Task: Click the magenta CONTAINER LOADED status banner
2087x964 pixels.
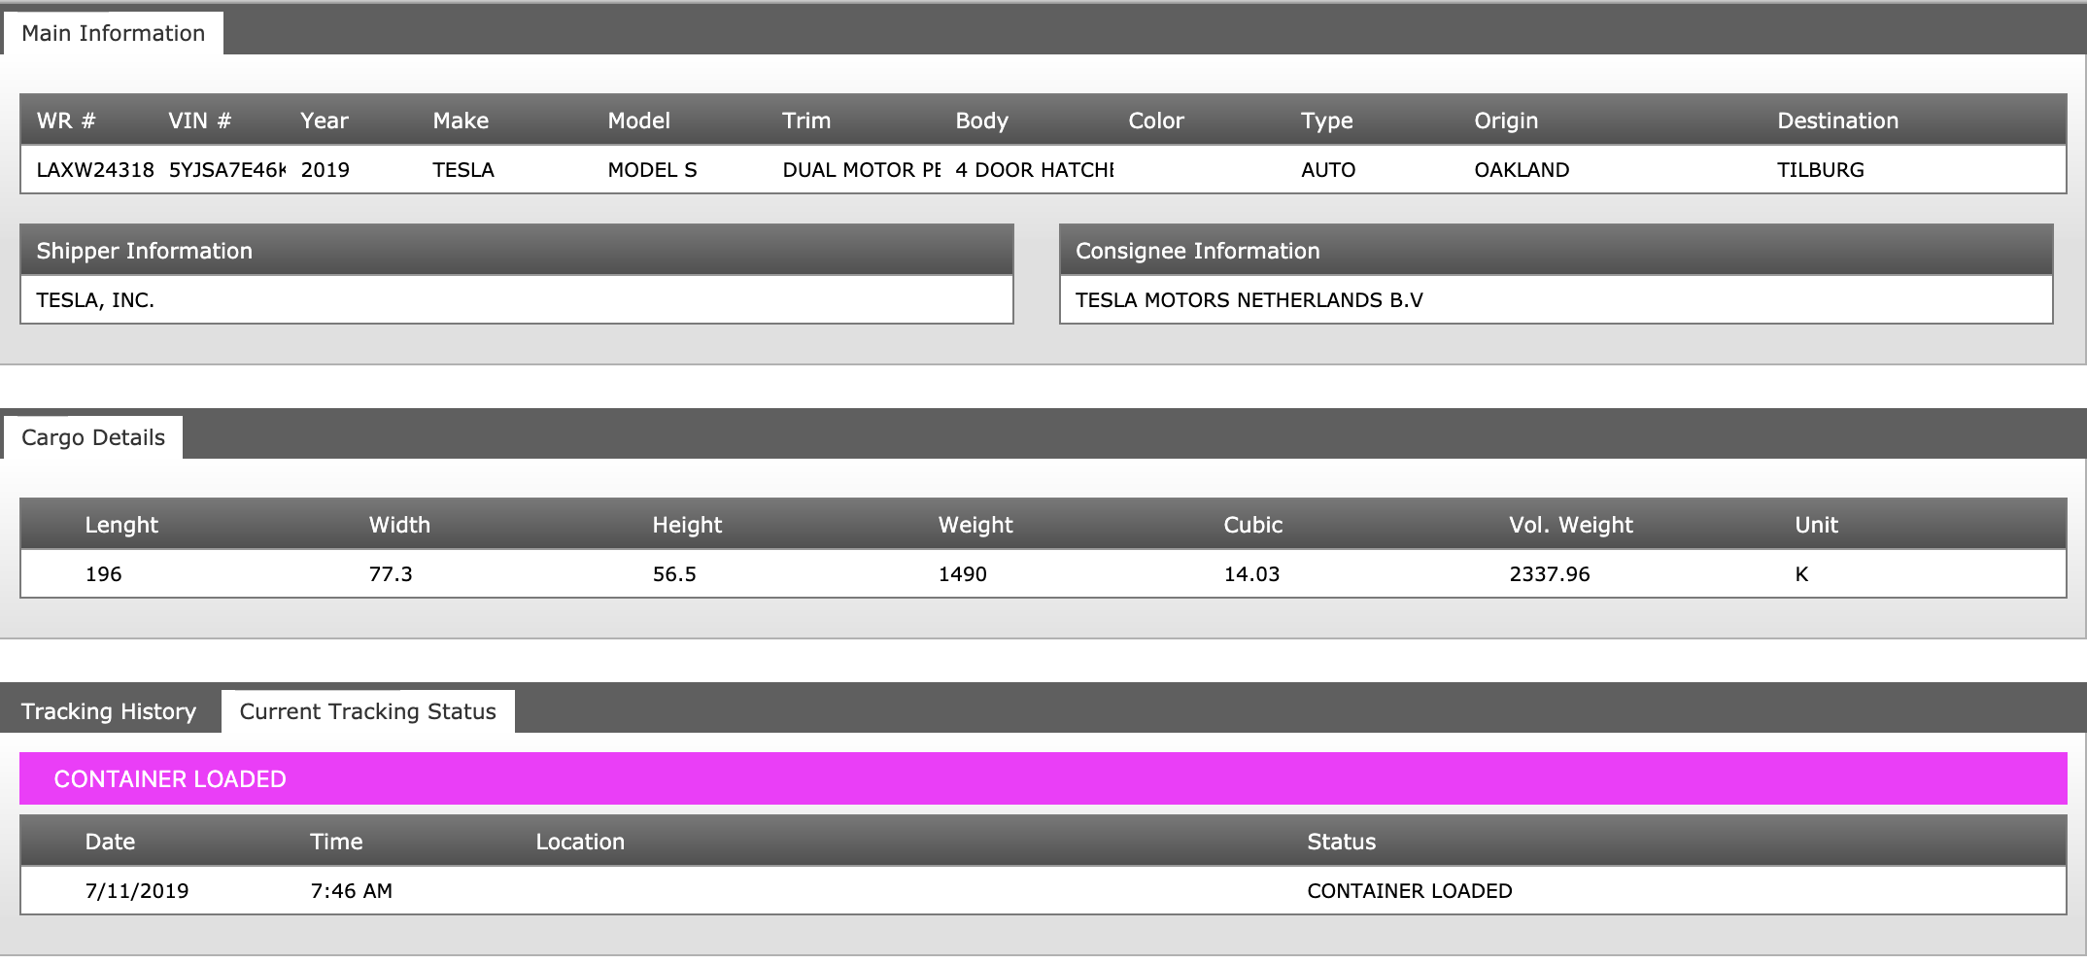Action: [x=1043, y=778]
